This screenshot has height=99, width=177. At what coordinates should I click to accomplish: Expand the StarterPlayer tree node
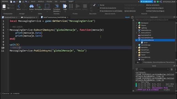click(136, 52)
